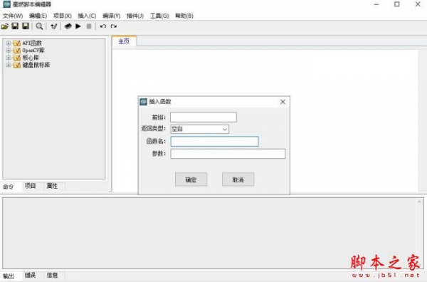Click the stop square toolbar icon
The image size is (427, 282).
89,26
